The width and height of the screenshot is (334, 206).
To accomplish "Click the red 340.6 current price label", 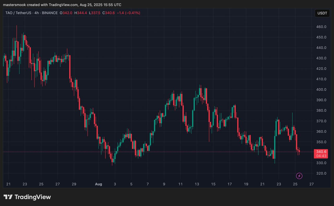I will click(x=321, y=152).
